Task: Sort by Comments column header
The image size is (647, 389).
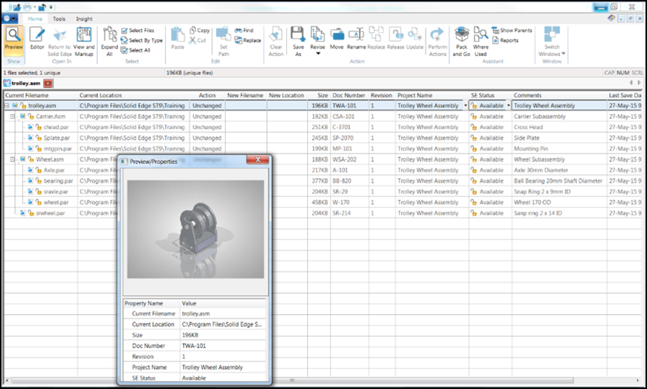Action: pyautogui.click(x=559, y=96)
